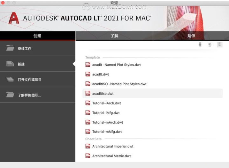Click the DWT icon beside Tutorial-iMfg.dwt

[88, 113]
